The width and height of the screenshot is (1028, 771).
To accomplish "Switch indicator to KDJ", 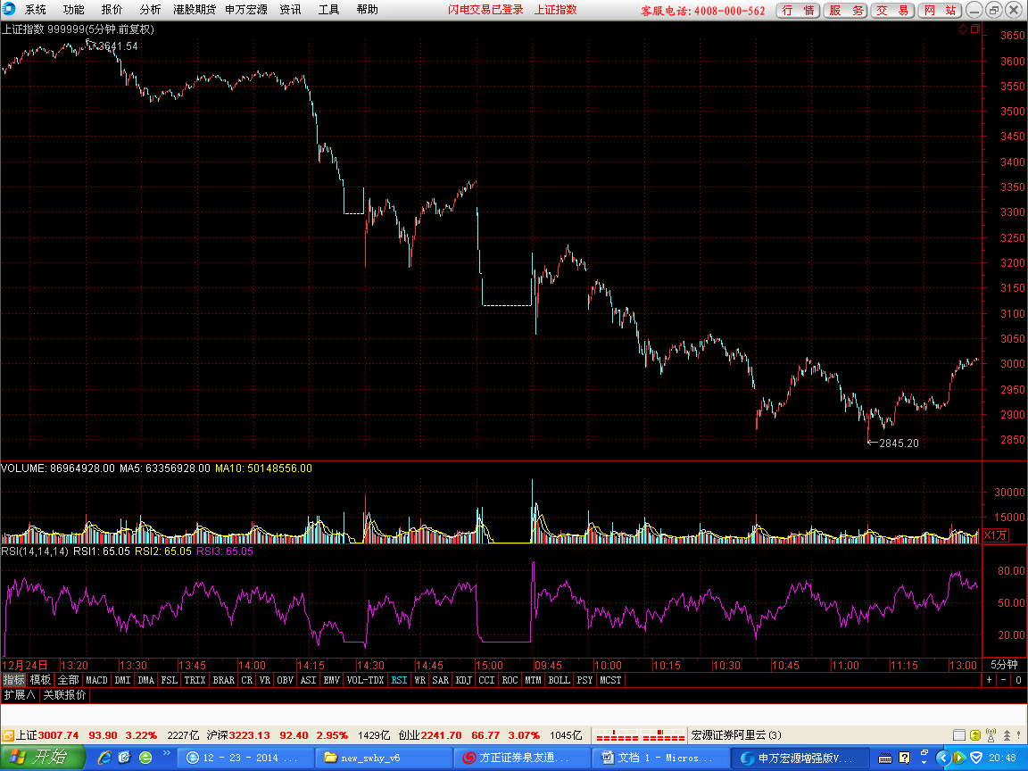I will pos(463,681).
